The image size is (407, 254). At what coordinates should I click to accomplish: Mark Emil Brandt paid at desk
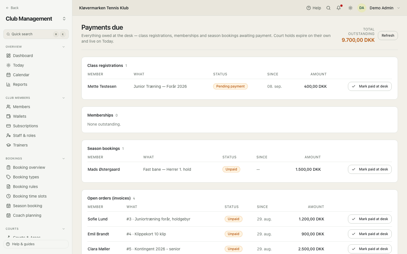tap(370, 234)
